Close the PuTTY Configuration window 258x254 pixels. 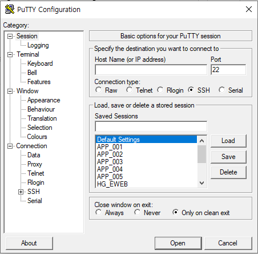[x=249, y=9]
